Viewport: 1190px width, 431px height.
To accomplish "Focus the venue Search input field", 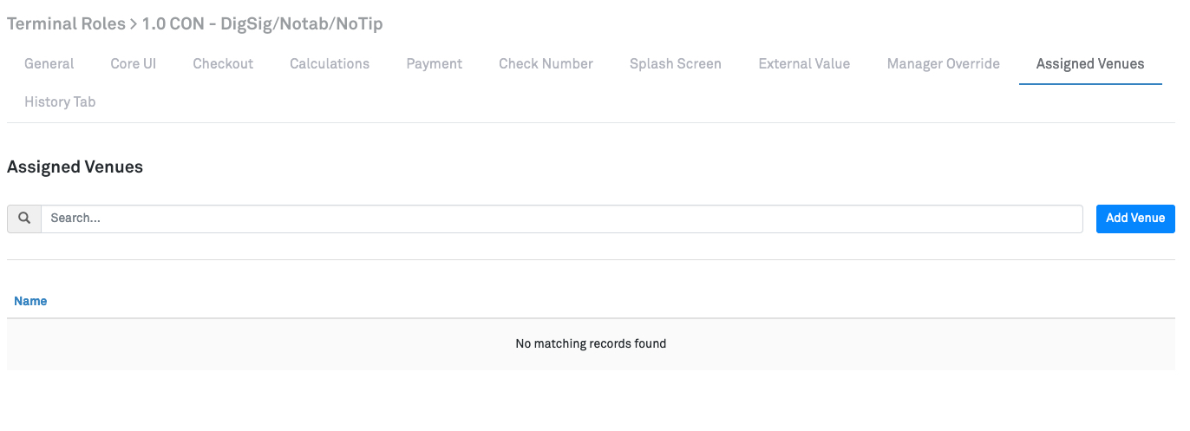I will coord(562,219).
